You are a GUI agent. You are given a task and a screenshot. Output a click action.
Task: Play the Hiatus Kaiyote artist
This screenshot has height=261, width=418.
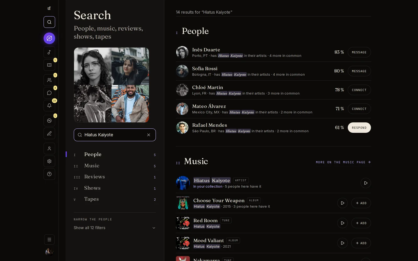click(366, 183)
